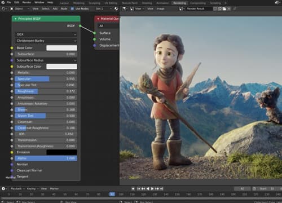Click the BSDF output socket
282x203 pixels.
coord(80,26)
